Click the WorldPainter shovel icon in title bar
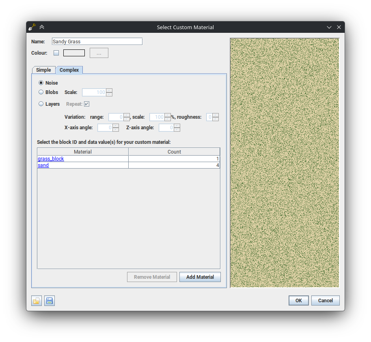This screenshot has width=371, height=342. (32, 27)
